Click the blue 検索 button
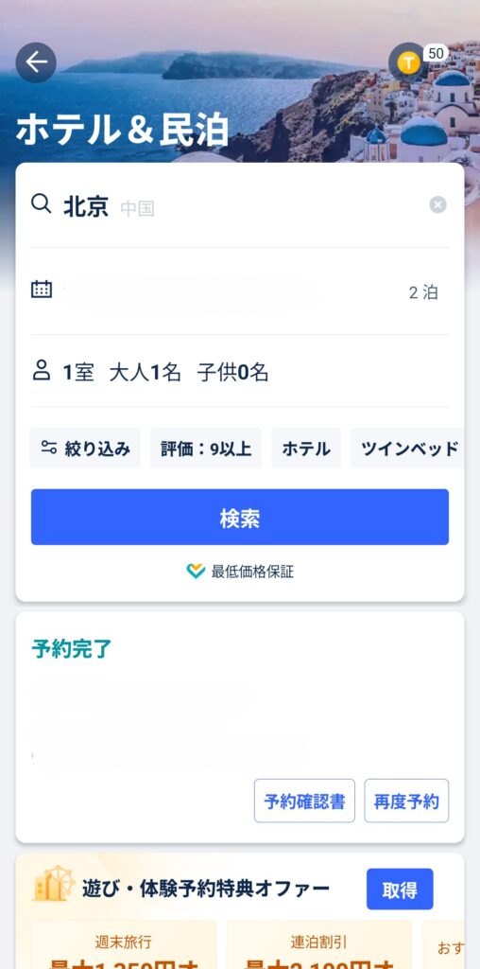This screenshot has width=480, height=969. pos(240,518)
